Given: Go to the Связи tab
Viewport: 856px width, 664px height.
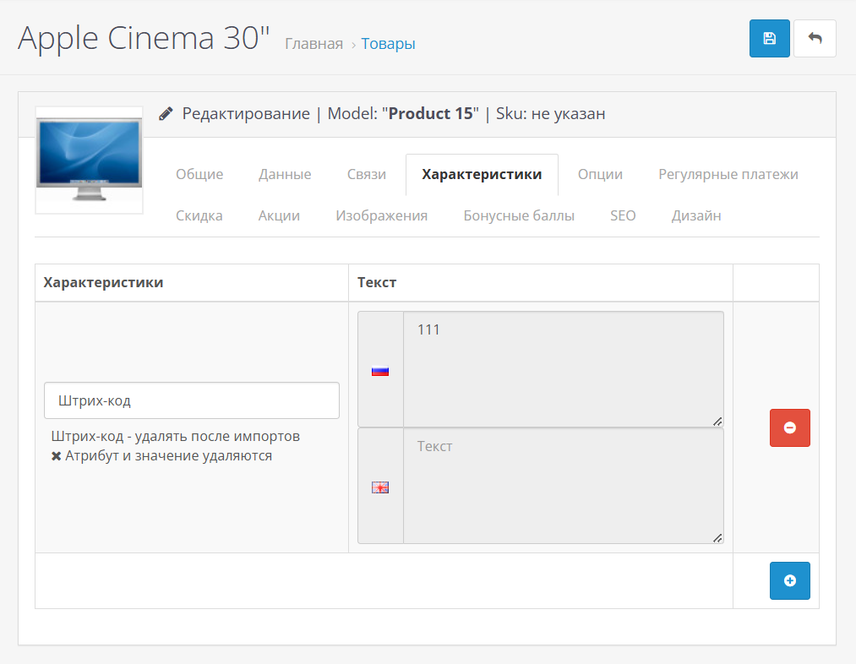Looking at the screenshot, I should pos(366,174).
